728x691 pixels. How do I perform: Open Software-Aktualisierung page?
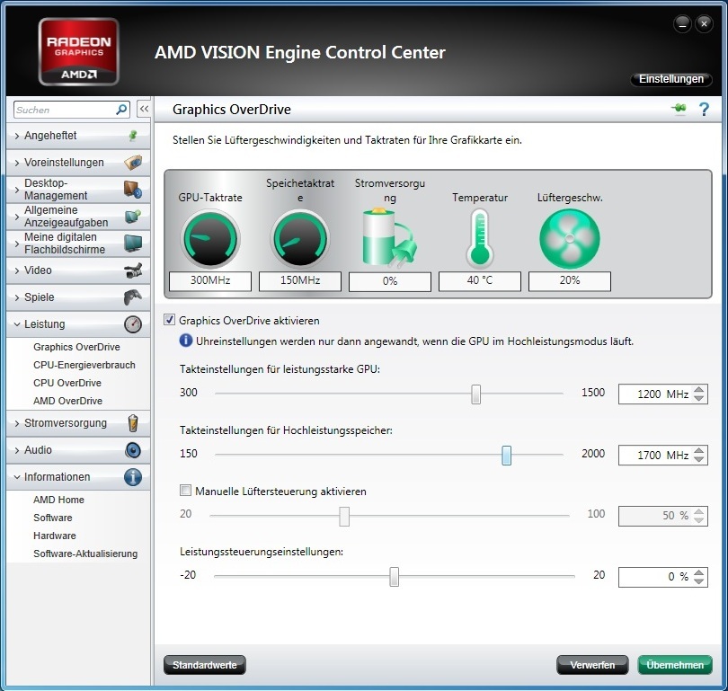coord(85,554)
